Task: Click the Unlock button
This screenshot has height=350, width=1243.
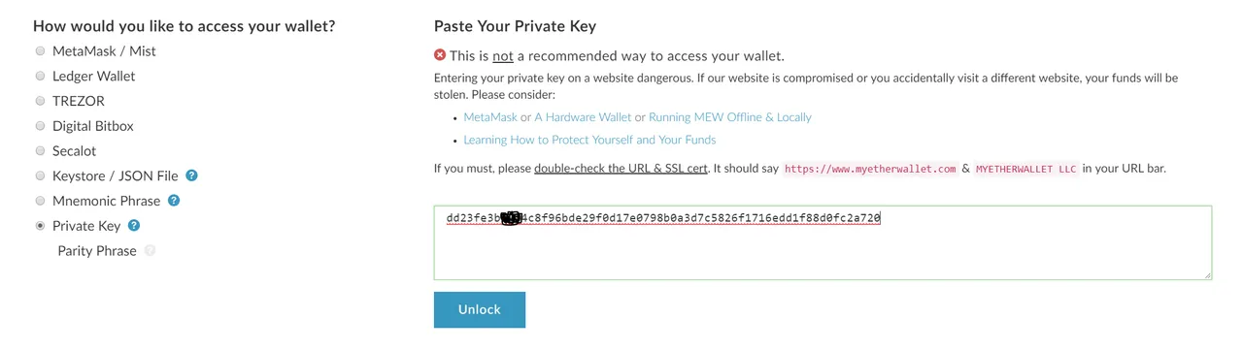Action: point(480,309)
